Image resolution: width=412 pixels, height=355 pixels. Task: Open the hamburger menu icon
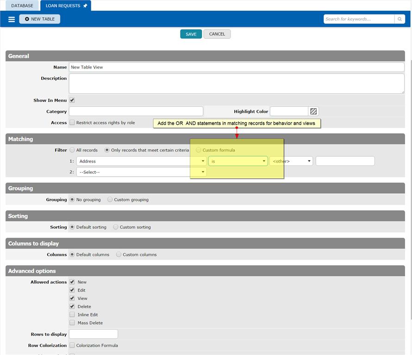click(11, 19)
